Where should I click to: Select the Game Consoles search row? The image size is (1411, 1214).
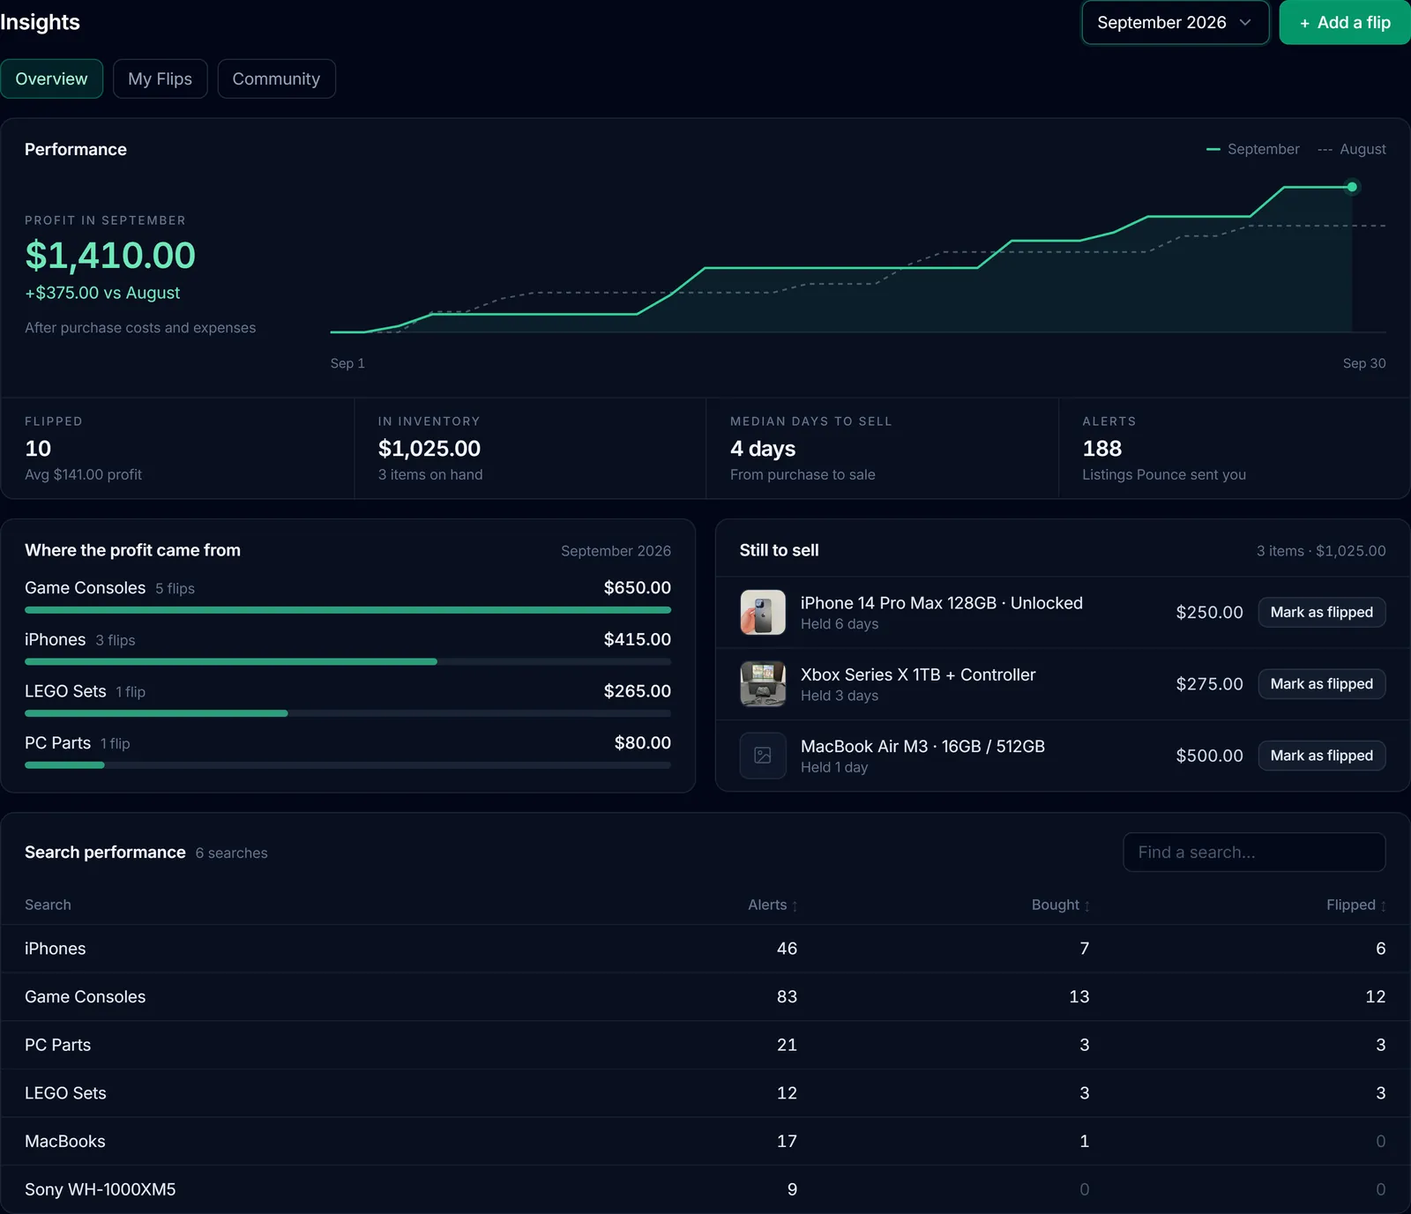pos(705,997)
